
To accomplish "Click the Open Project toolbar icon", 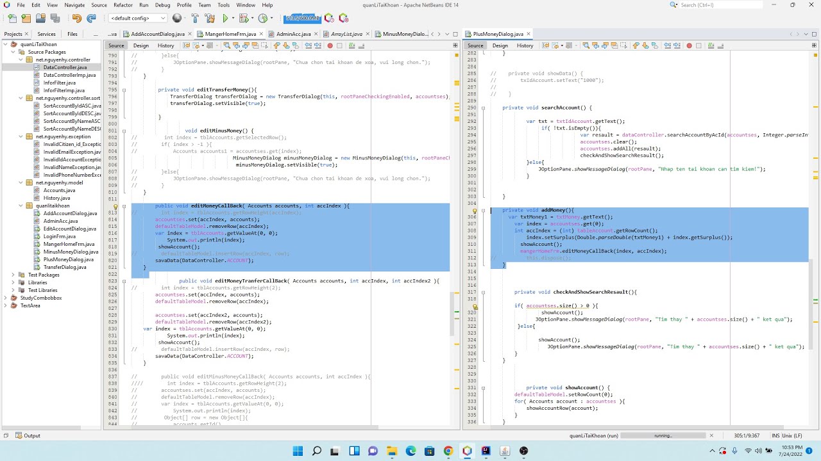I will [41, 19].
